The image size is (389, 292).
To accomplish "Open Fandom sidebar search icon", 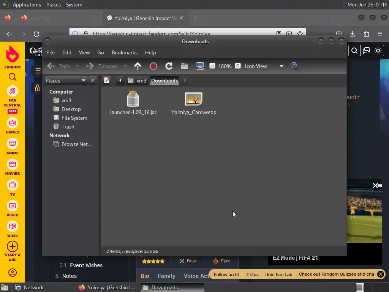I will (13, 77).
